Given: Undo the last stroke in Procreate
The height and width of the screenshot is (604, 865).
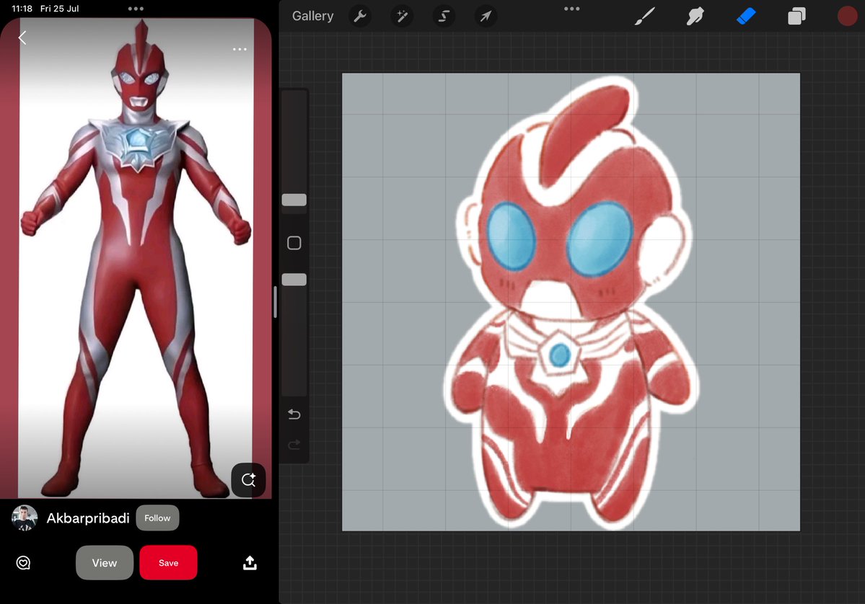Looking at the screenshot, I should click(294, 414).
